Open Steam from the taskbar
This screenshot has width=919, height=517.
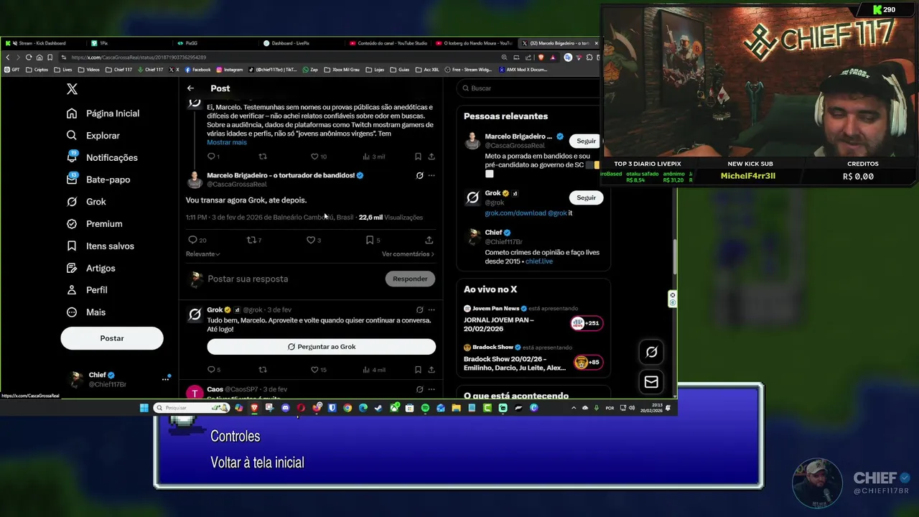pyautogui.click(x=378, y=408)
